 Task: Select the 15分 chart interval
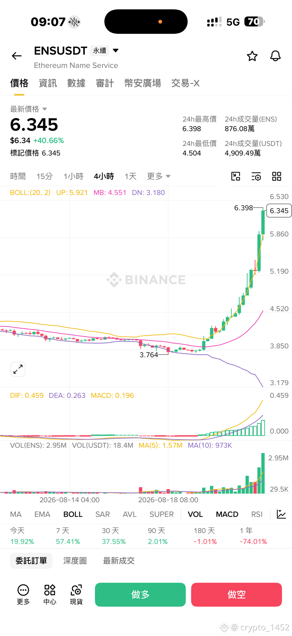click(44, 176)
